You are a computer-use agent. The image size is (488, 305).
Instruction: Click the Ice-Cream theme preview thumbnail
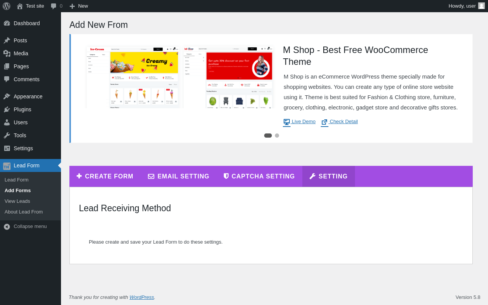(x=133, y=77)
